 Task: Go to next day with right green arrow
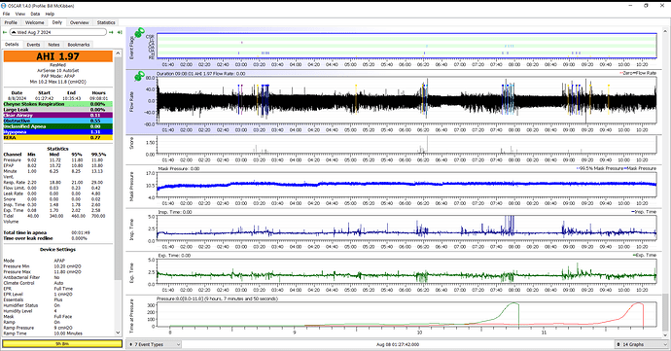click(x=111, y=32)
